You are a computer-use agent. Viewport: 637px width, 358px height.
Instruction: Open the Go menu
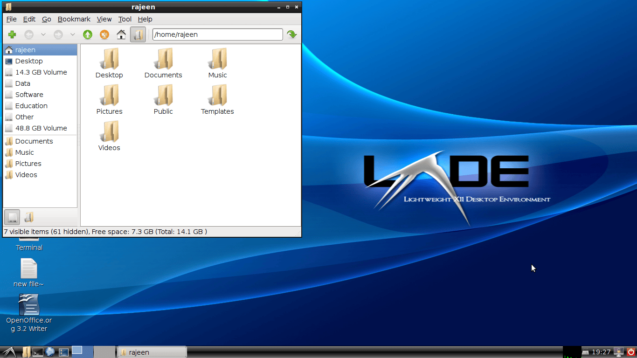pos(47,19)
